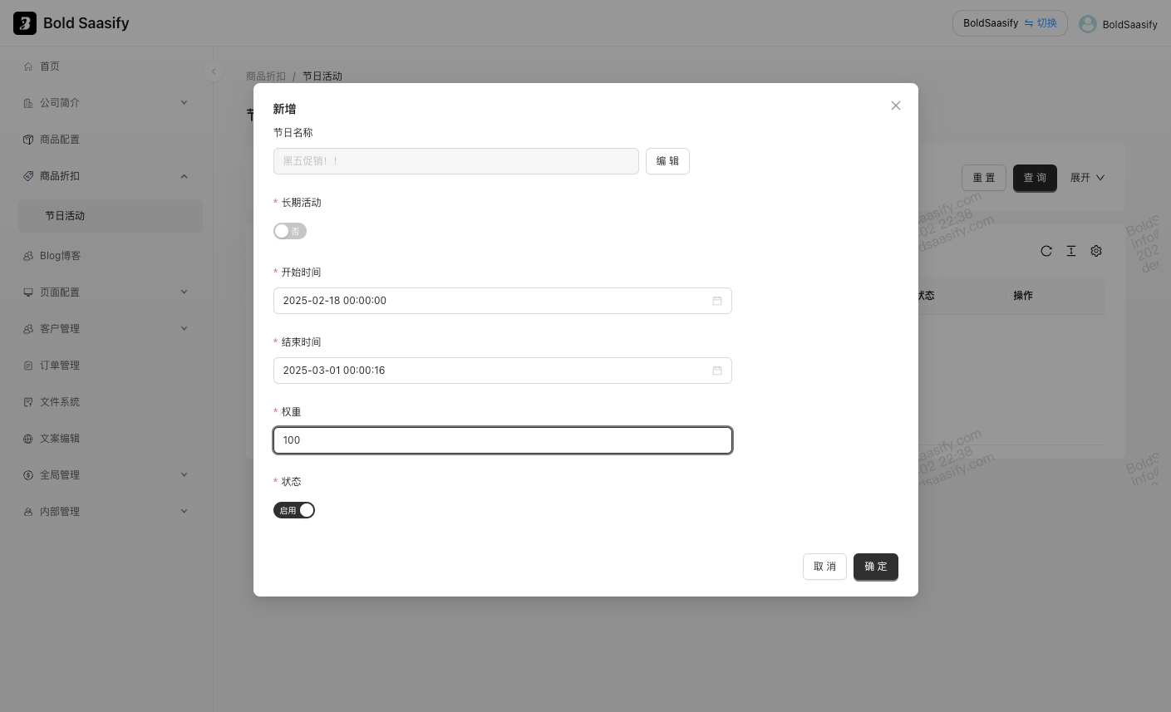This screenshot has width=1171, height=712.
Task: Open the BoldSaasify 切换 tenant switcher
Action: click(1010, 23)
